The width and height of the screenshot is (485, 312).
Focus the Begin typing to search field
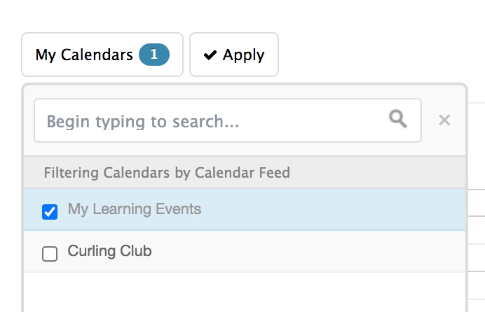(210, 121)
